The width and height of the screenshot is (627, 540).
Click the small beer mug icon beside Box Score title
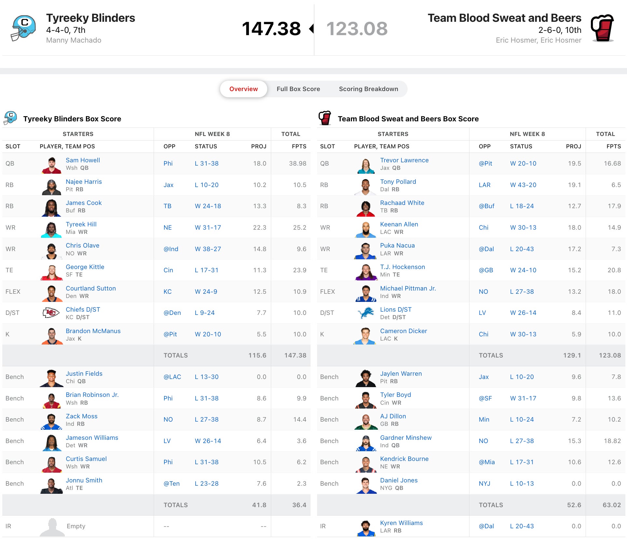pos(325,118)
